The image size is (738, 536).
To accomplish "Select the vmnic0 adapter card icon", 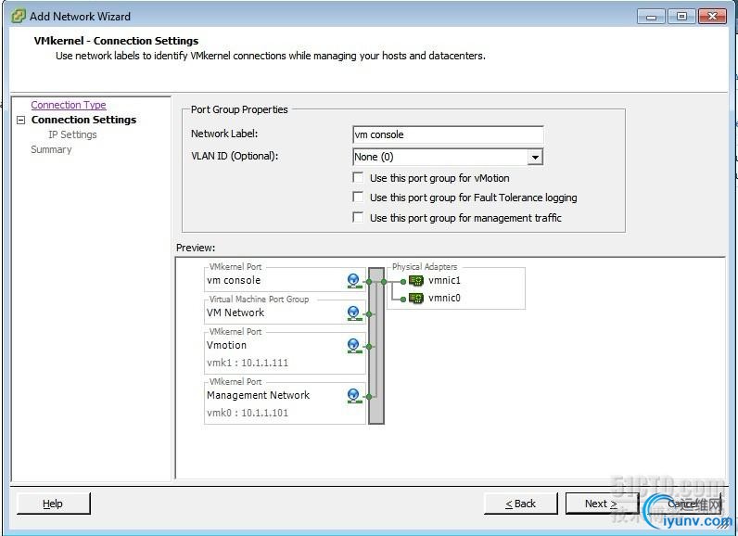I will (x=416, y=298).
